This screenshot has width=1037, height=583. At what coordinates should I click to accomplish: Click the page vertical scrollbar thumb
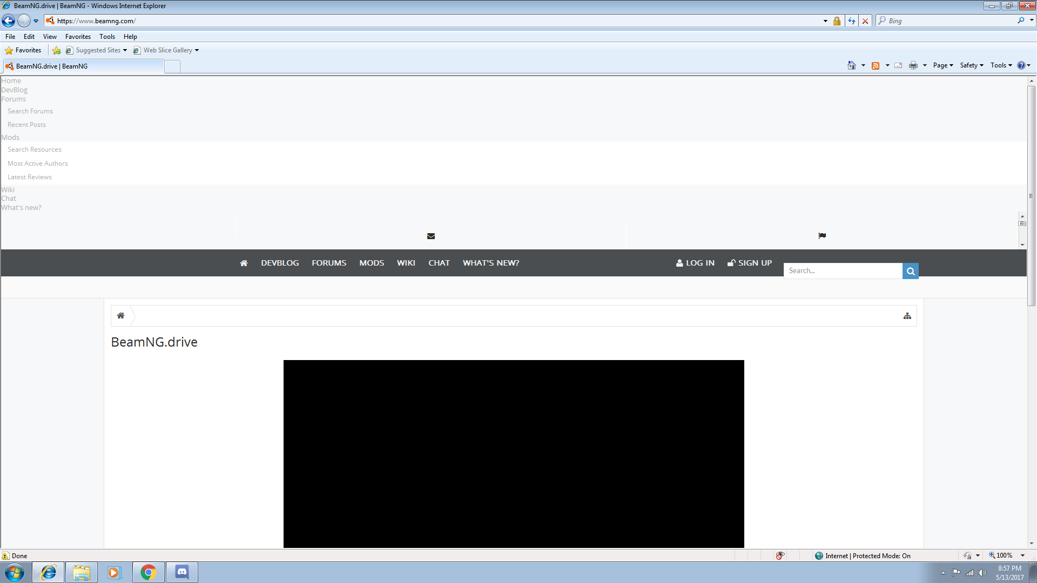coord(1031,196)
